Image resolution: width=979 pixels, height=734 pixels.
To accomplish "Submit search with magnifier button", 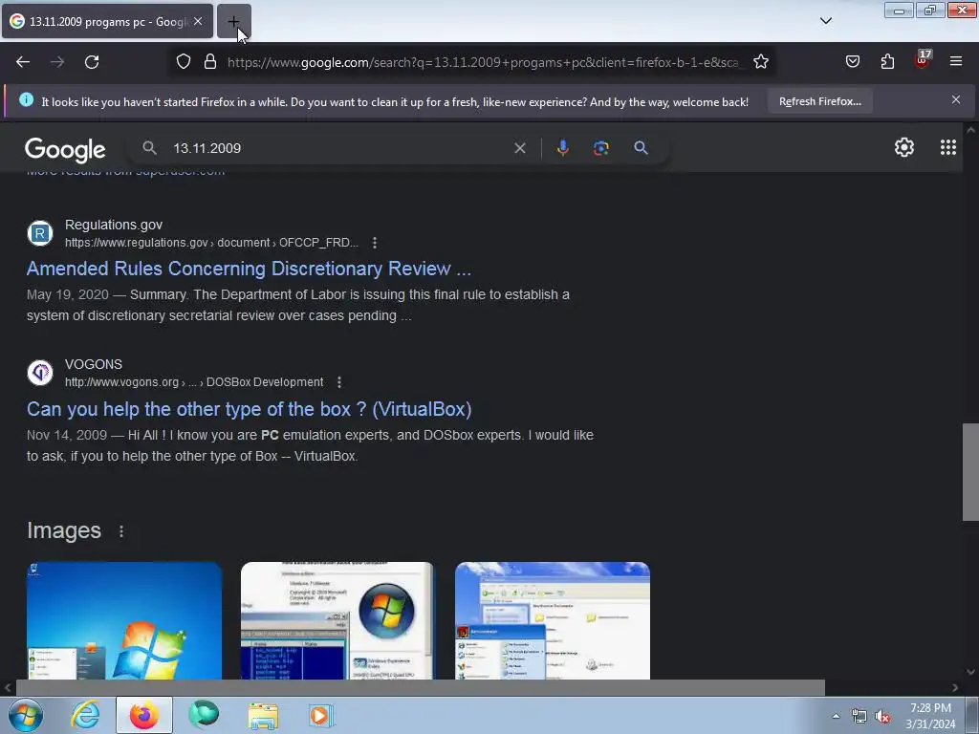I will (641, 148).
